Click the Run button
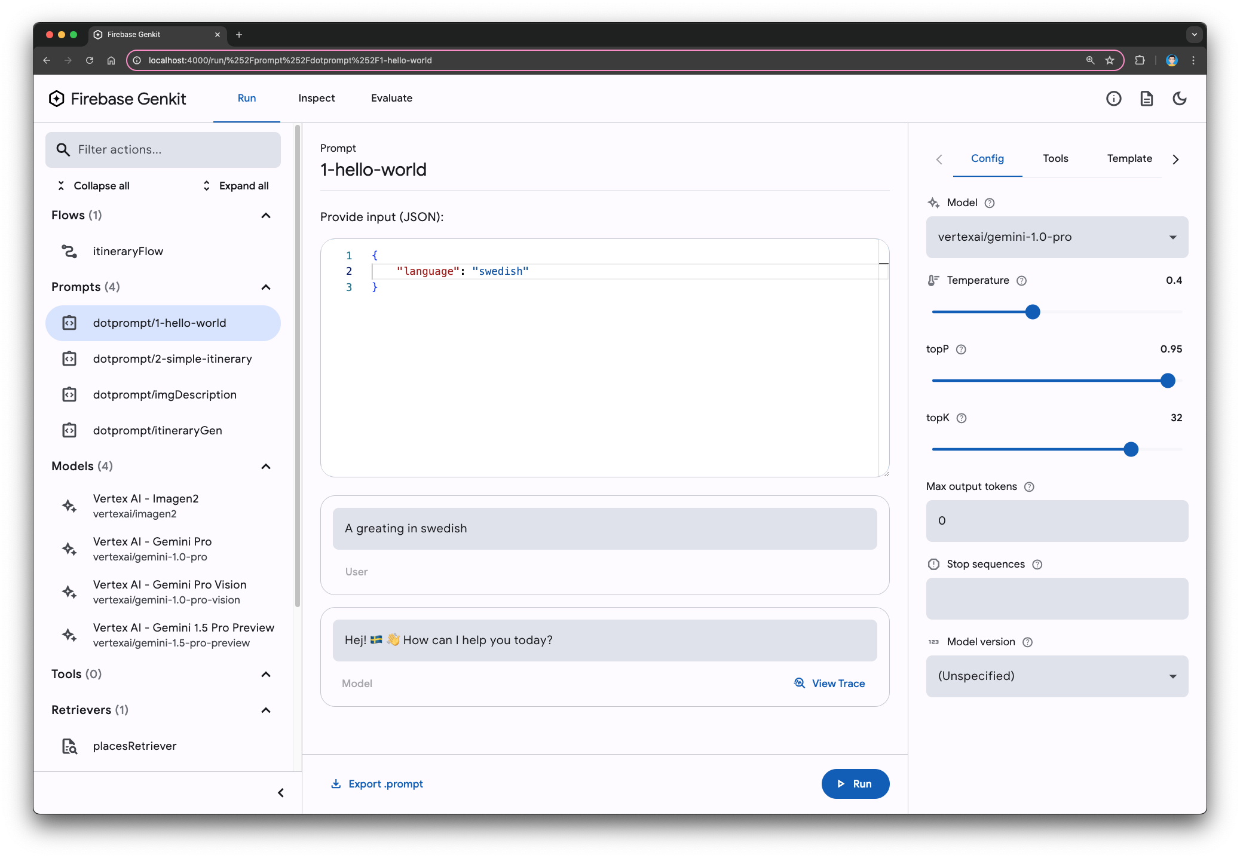 coord(853,783)
